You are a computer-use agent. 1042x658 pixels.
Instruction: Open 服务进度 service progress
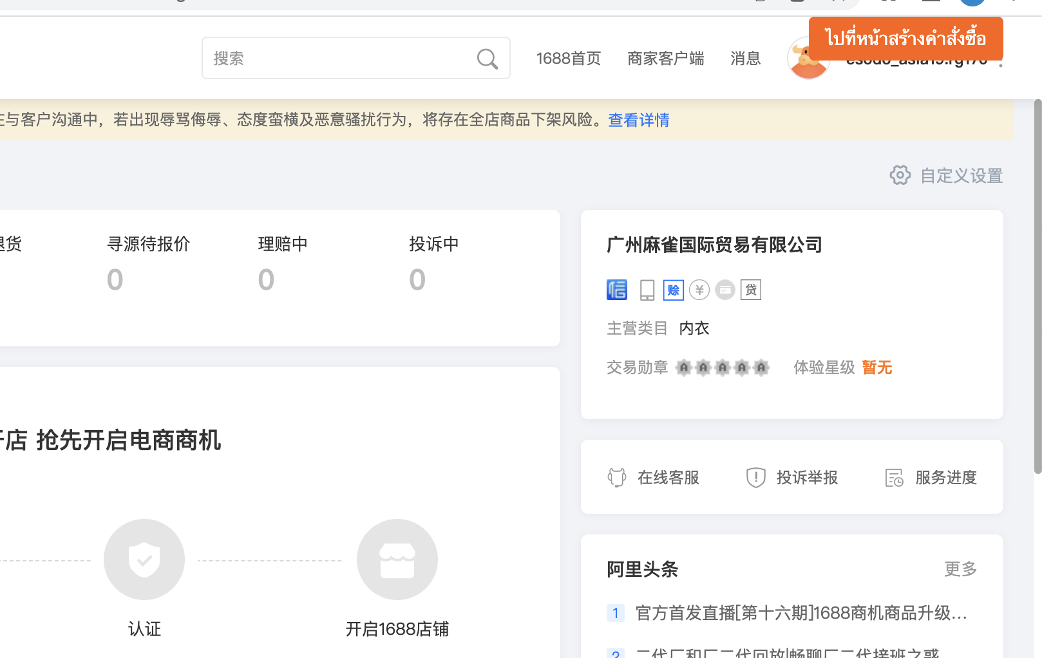pyautogui.click(x=947, y=477)
